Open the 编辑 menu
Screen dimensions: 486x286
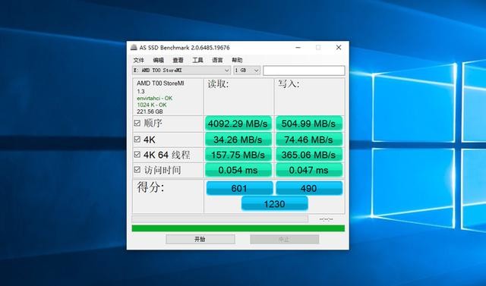pos(159,60)
